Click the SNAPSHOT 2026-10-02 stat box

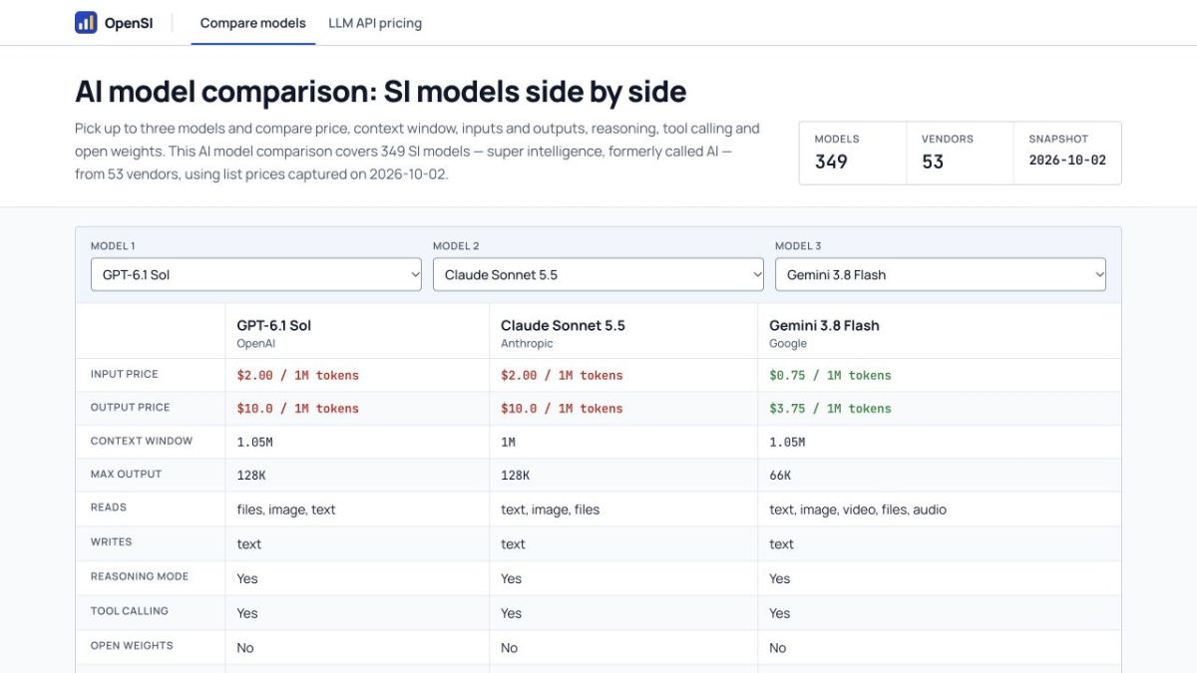point(1067,153)
